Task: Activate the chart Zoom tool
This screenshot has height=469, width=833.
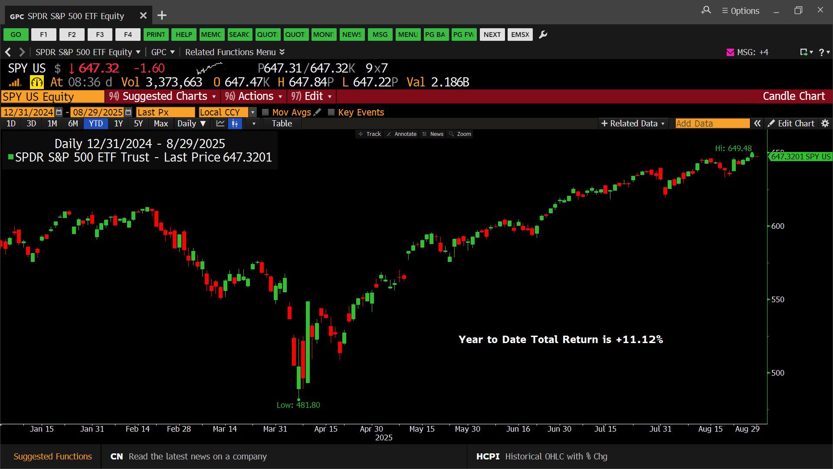Action: [x=460, y=134]
